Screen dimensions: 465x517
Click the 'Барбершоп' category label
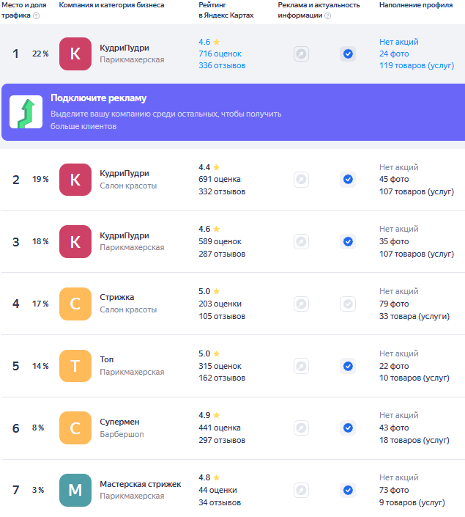coord(122,434)
